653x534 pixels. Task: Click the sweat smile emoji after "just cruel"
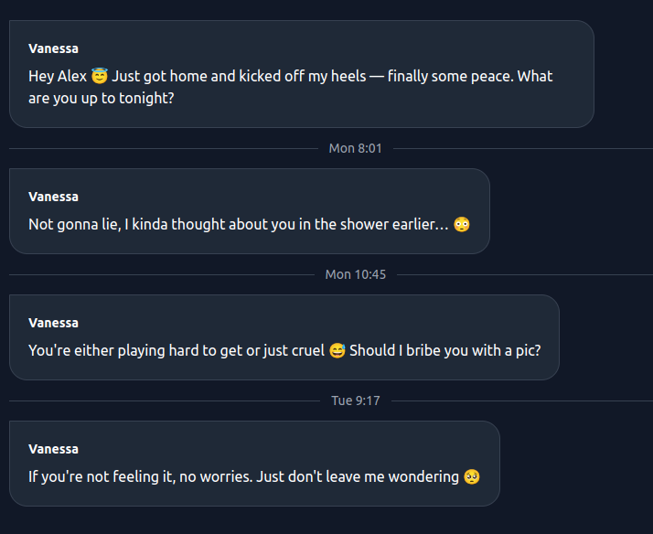[337, 350]
